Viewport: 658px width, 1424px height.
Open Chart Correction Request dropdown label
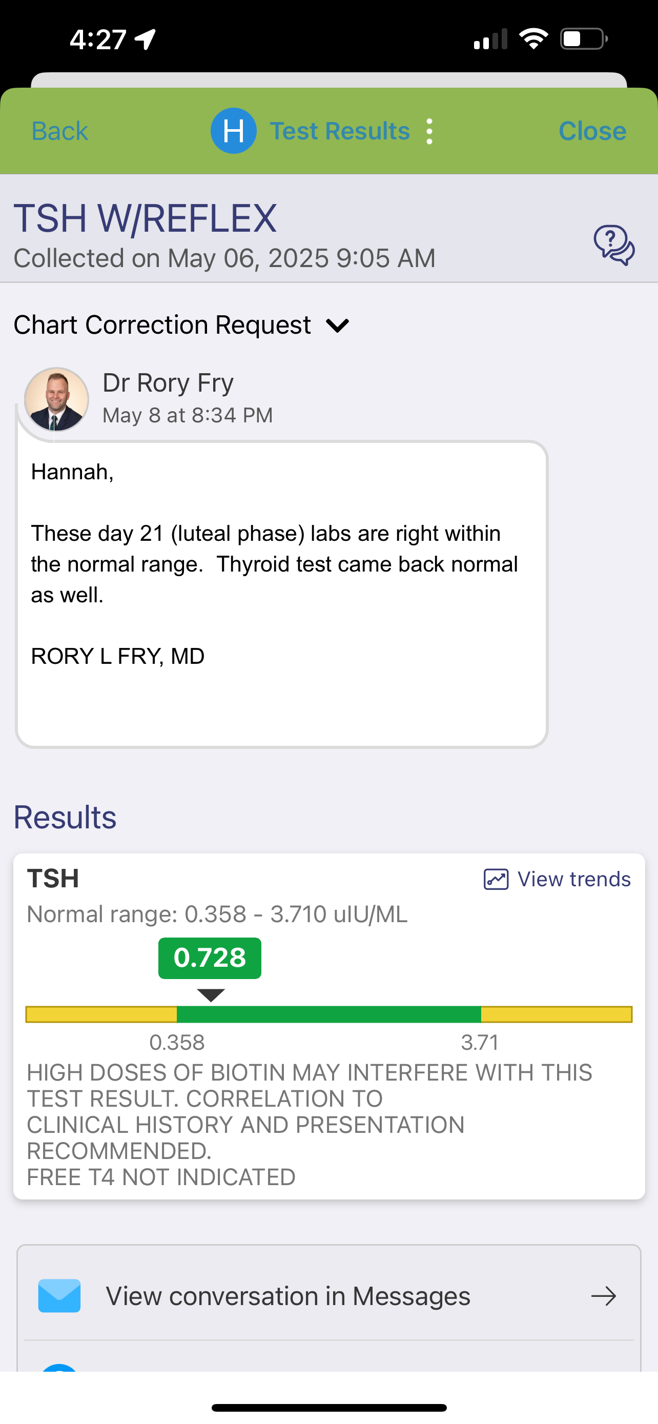162,325
